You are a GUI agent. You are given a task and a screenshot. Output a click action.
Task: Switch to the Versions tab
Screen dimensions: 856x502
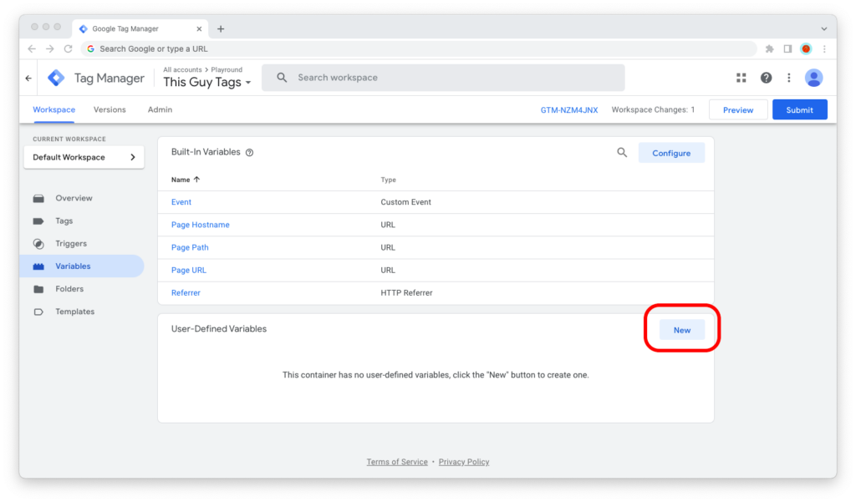(x=110, y=109)
